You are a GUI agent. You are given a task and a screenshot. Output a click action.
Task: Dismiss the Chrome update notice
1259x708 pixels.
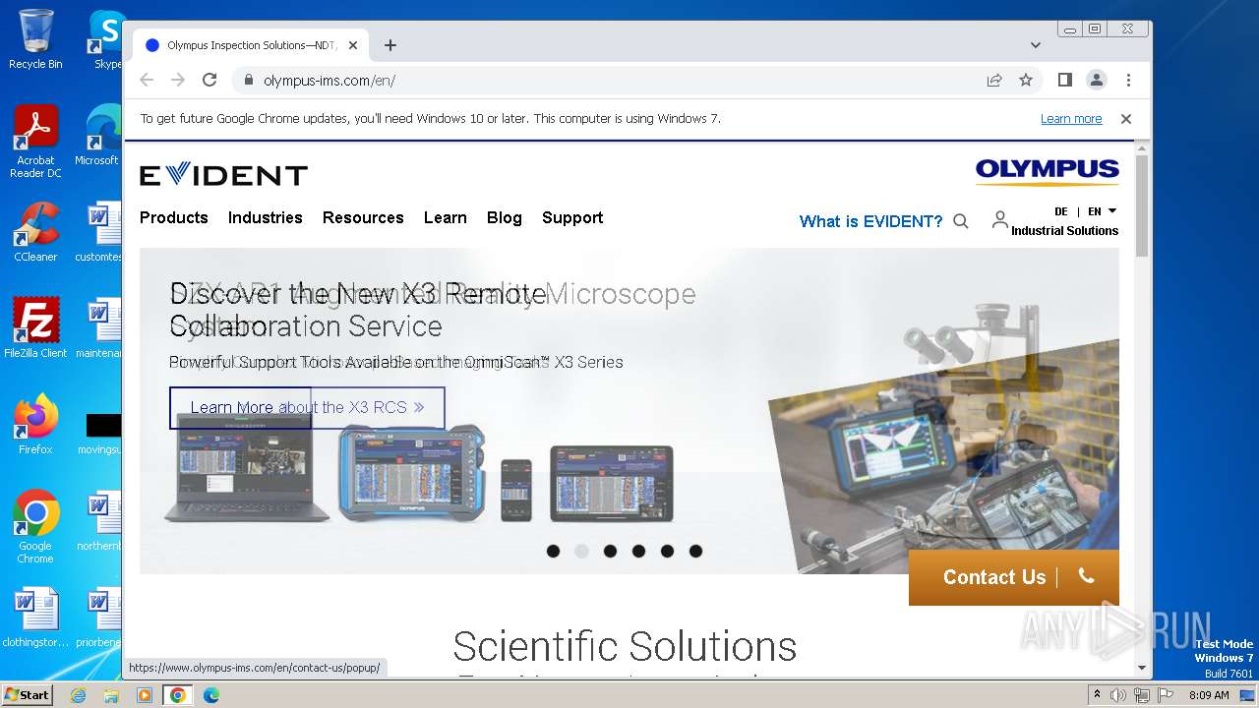point(1126,118)
